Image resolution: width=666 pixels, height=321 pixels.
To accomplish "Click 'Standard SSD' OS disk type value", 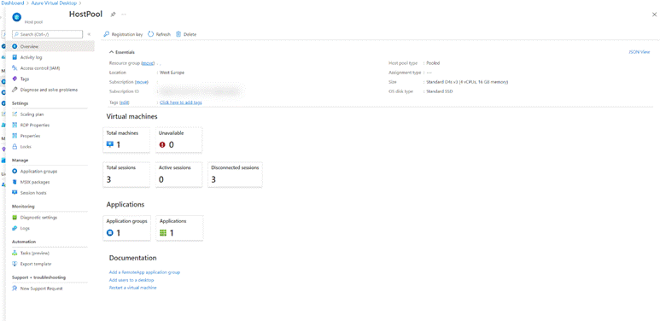I will (439, 91).
